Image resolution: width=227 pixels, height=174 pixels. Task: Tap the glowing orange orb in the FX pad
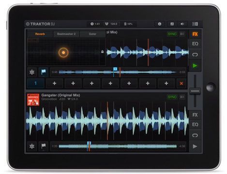pos(63,53)
